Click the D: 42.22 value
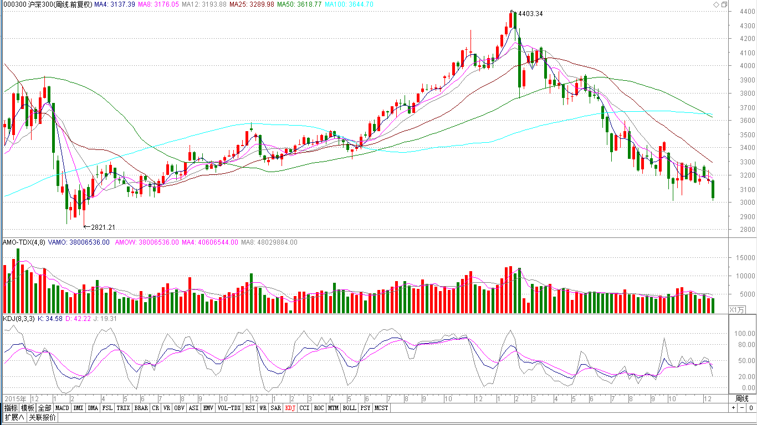Image resolution: width=757 pixels, height=425 pixels. [78, 318]
